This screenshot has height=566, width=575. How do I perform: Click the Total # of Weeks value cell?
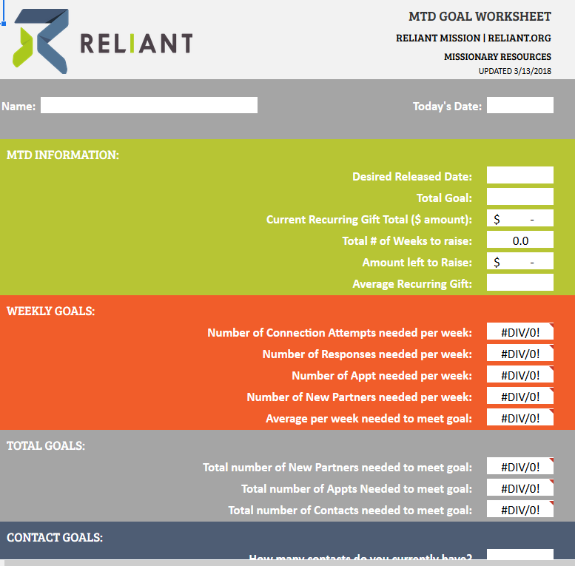point(519,240)
